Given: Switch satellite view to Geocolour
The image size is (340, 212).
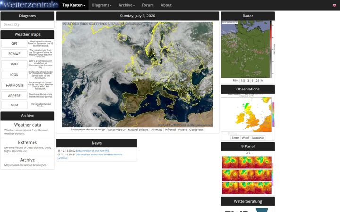Looking at the screenshot, I should 196,130.
